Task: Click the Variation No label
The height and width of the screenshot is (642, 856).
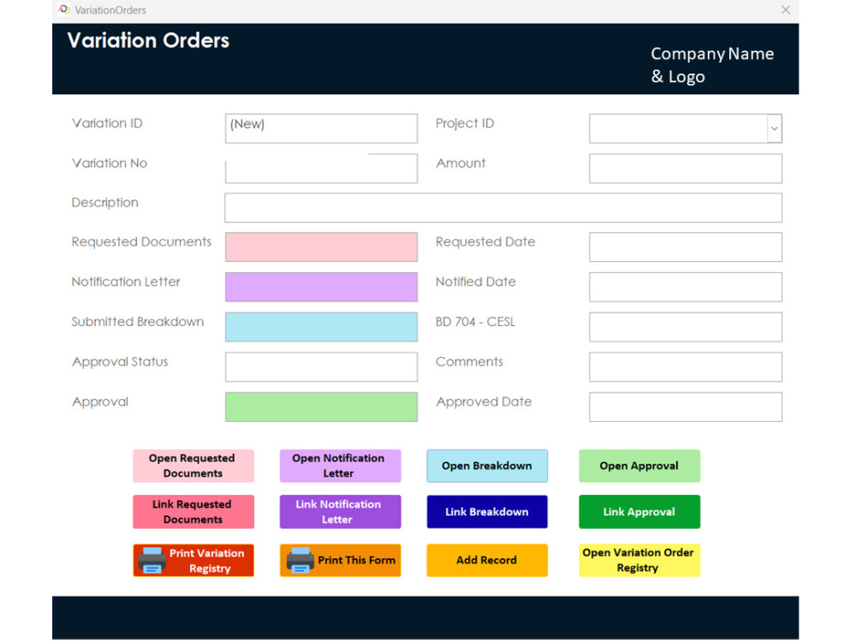Action: pyautogui.click(x=110, y=163)
